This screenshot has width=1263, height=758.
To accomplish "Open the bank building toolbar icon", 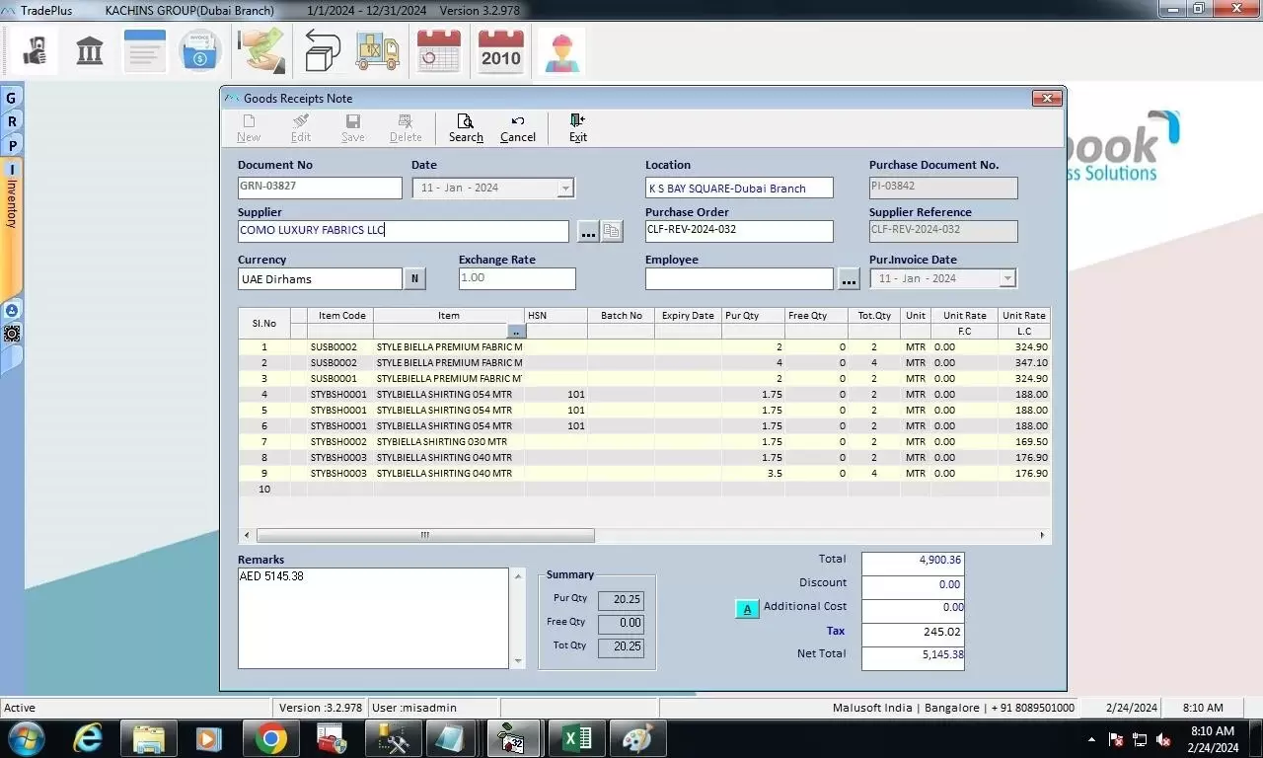I will [90, 50].
